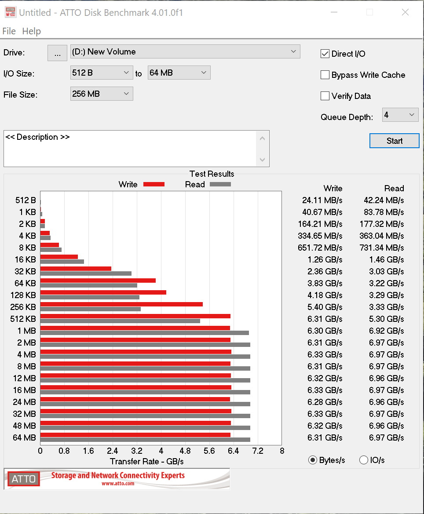
Task: Click the gray Read legend swatch
Action: [x=220, y=184]
